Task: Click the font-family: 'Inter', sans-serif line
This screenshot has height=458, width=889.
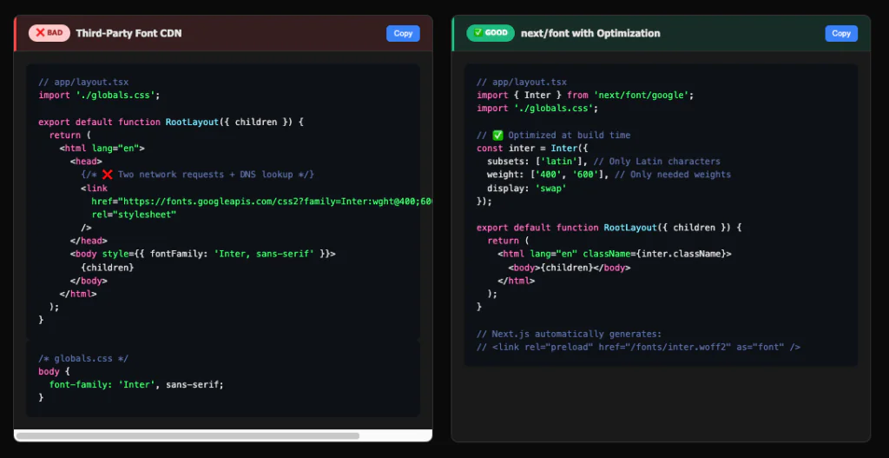Action: click(136, 385)
